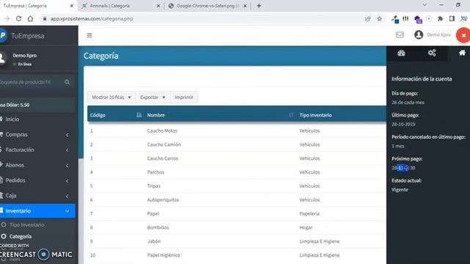Screen dimensions: 470x264
Task: Sort by Nombre column sort icon
Action: pos(291,115)
